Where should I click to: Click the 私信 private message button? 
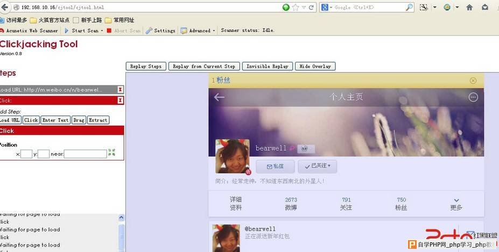tap(275, 166)
